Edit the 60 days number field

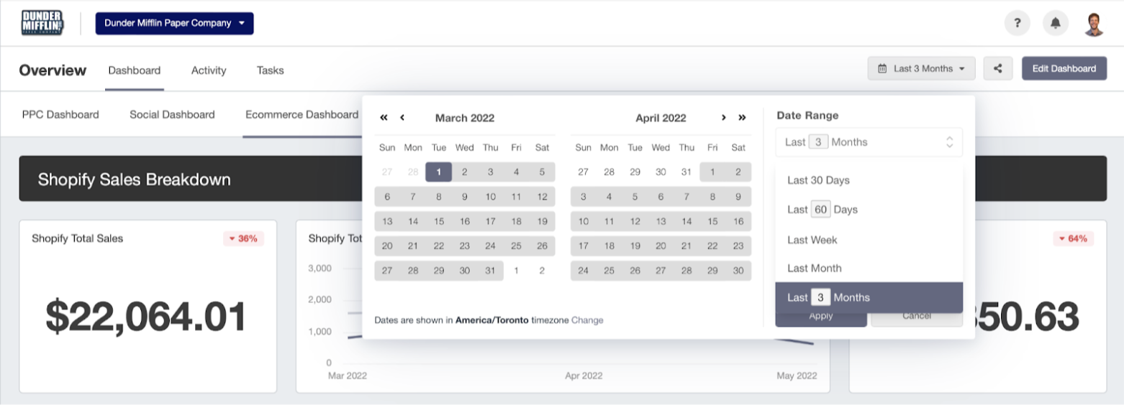(820, 210)
